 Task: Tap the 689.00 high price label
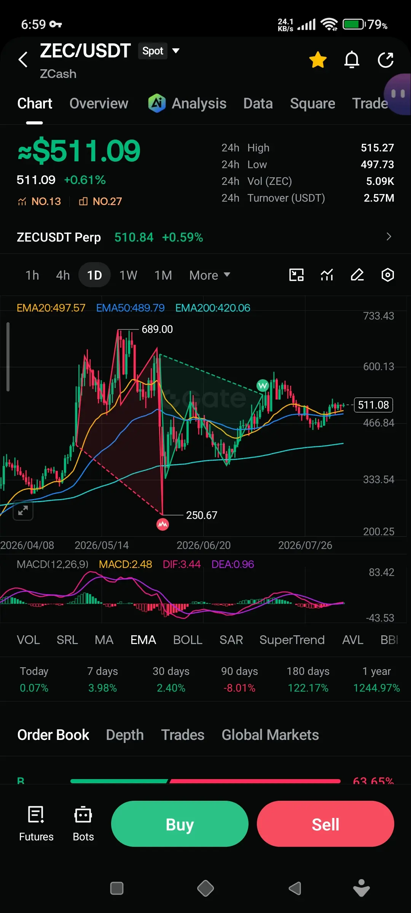(157, 329)
